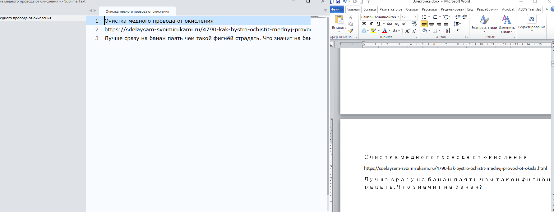The width and height of the screenshot is (554, 212).
Task: Open Word Help question mark icon
Action: [552, 9]
